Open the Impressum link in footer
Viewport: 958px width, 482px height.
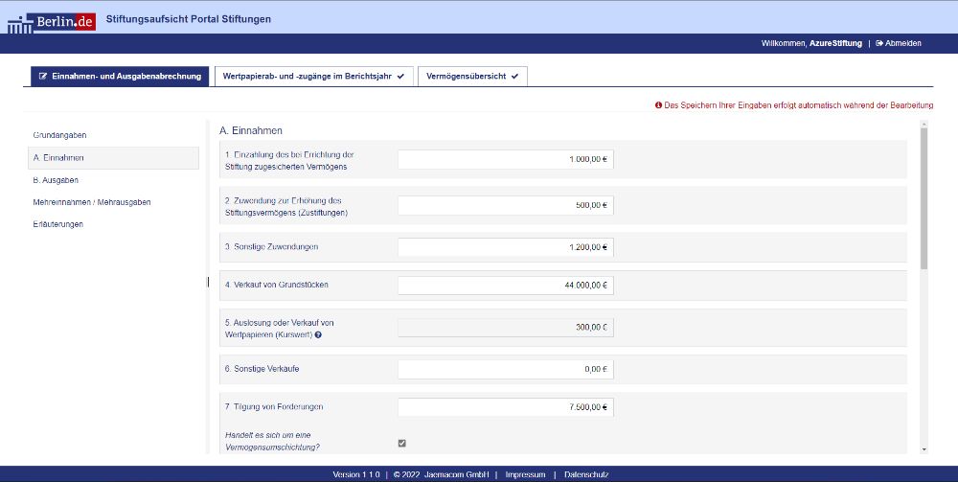pyautogui.click(x=525, y=474)
